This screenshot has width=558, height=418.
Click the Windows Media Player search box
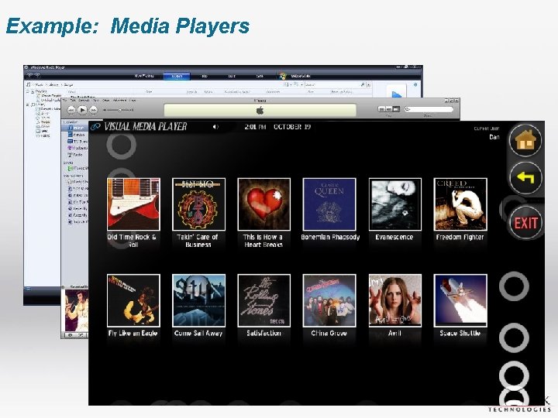(x=335, y=84)
